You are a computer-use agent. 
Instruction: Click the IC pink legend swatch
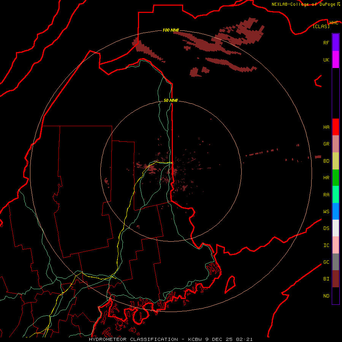click(336, 245)
